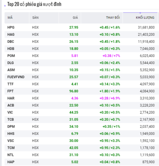Click DLG change +0.06 / +2.4%

tap(110, 63)
